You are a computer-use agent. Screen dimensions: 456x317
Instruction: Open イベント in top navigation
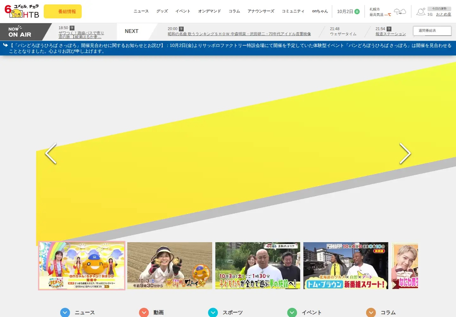tap(183, 11)
